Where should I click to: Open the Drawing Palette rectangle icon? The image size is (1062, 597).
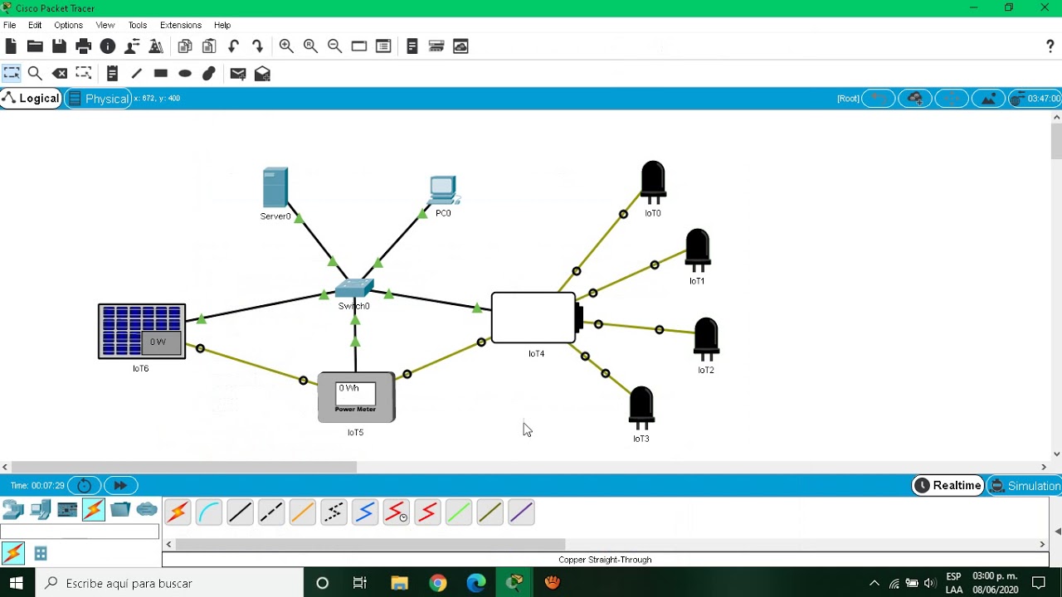pos(359,46)
